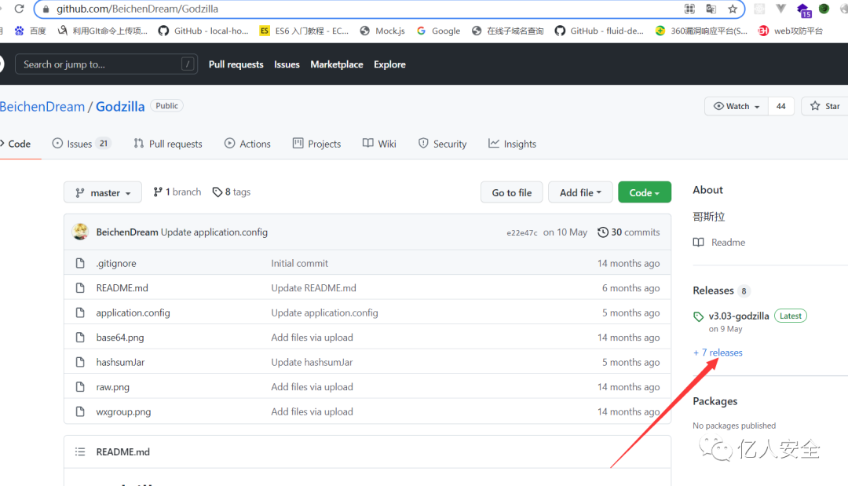The image size is (848, 486).
Task: Switch to the repository Pull requests tab
Action: 168,144
